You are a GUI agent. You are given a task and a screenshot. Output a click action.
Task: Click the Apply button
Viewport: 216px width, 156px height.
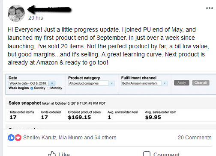coord(182,83)
